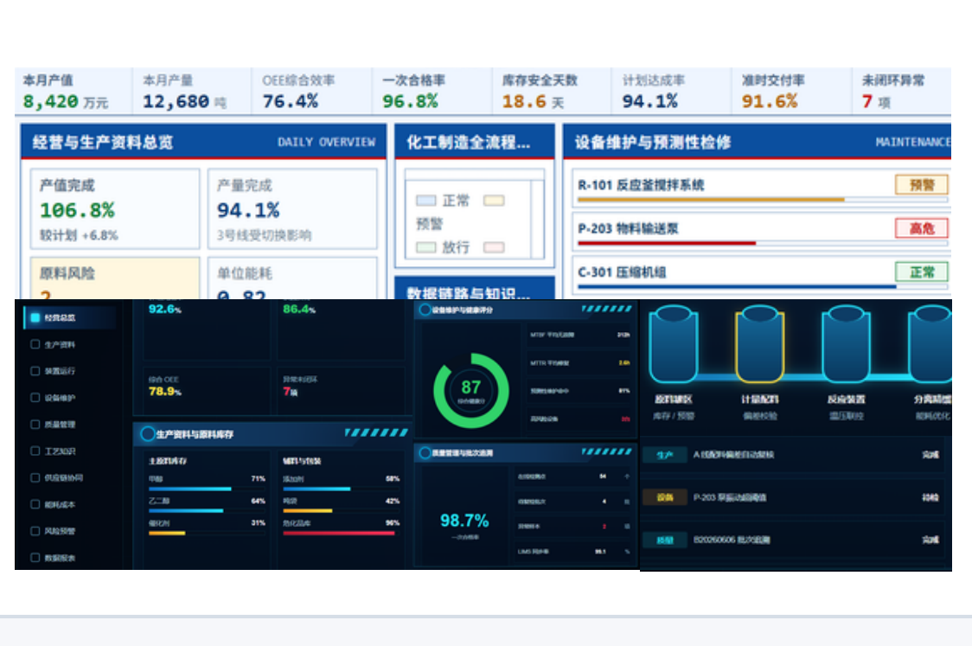Click the 预警 status badge on R-101

coord(922,185)
